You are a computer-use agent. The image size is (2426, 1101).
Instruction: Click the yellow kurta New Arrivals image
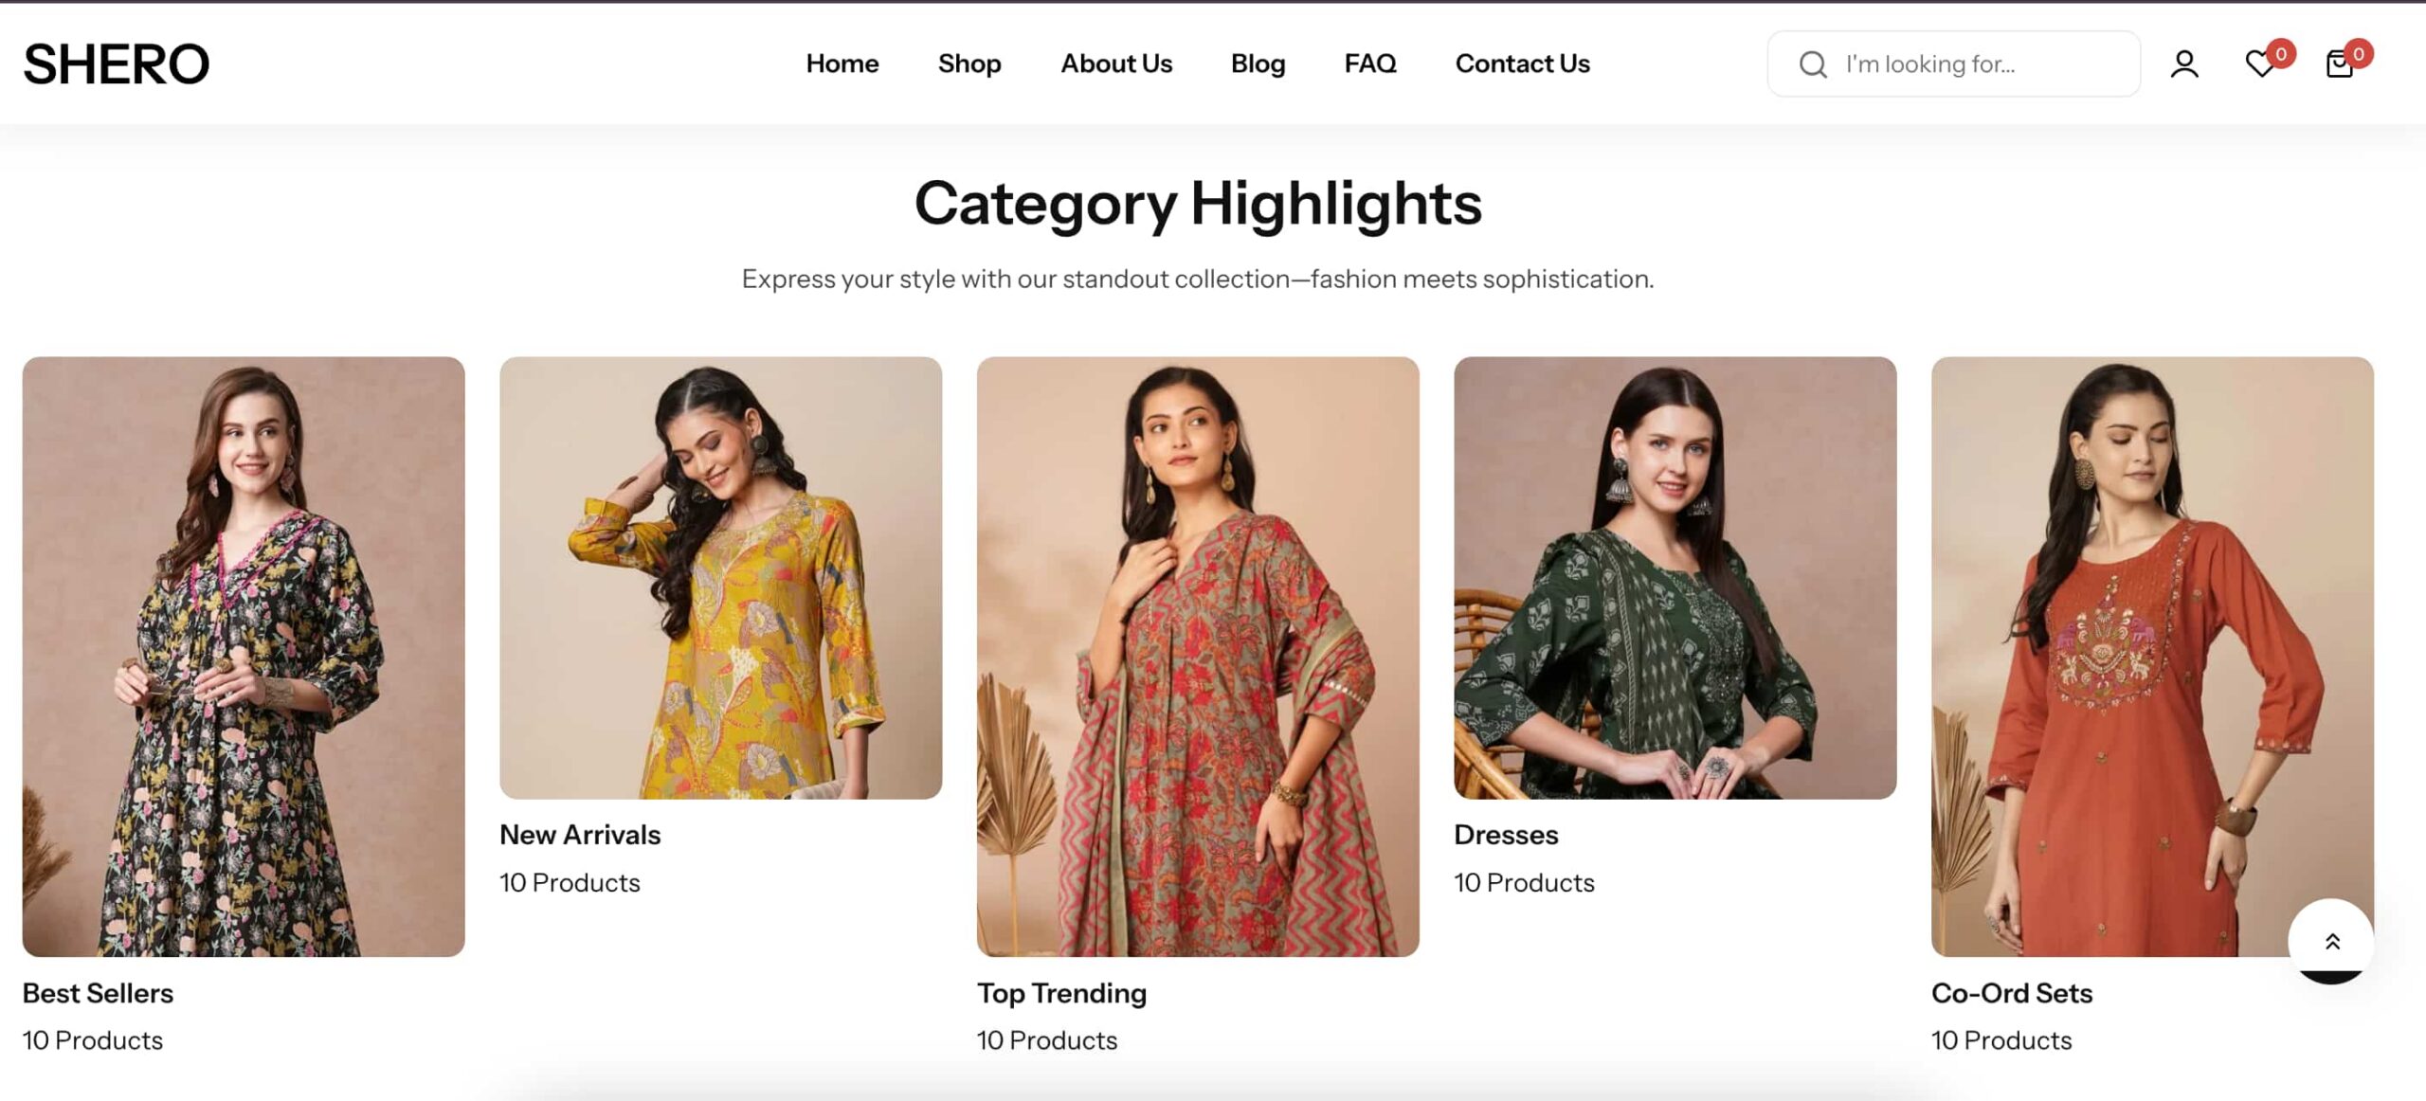(720, 577)
